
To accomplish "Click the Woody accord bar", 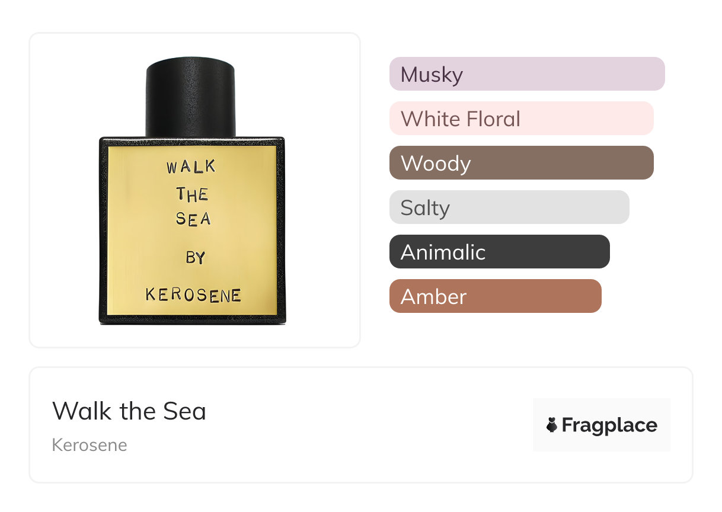I will pos(522,163).
